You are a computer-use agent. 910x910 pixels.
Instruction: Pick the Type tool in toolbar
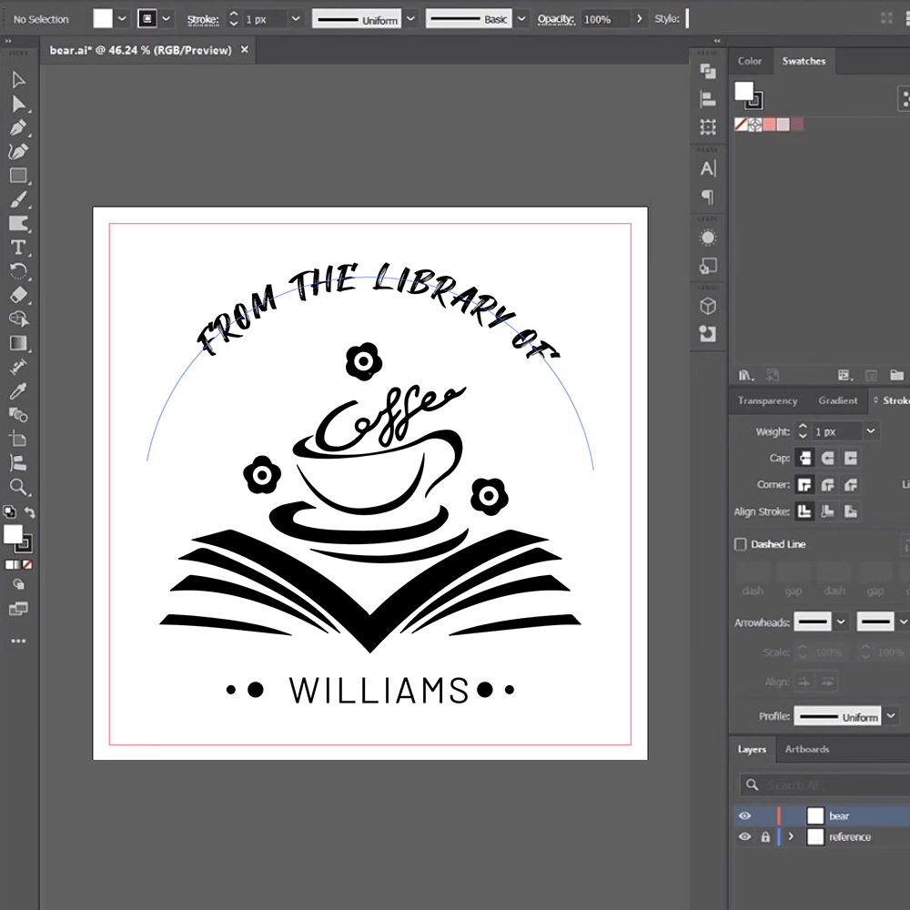[x=18, y=248]
